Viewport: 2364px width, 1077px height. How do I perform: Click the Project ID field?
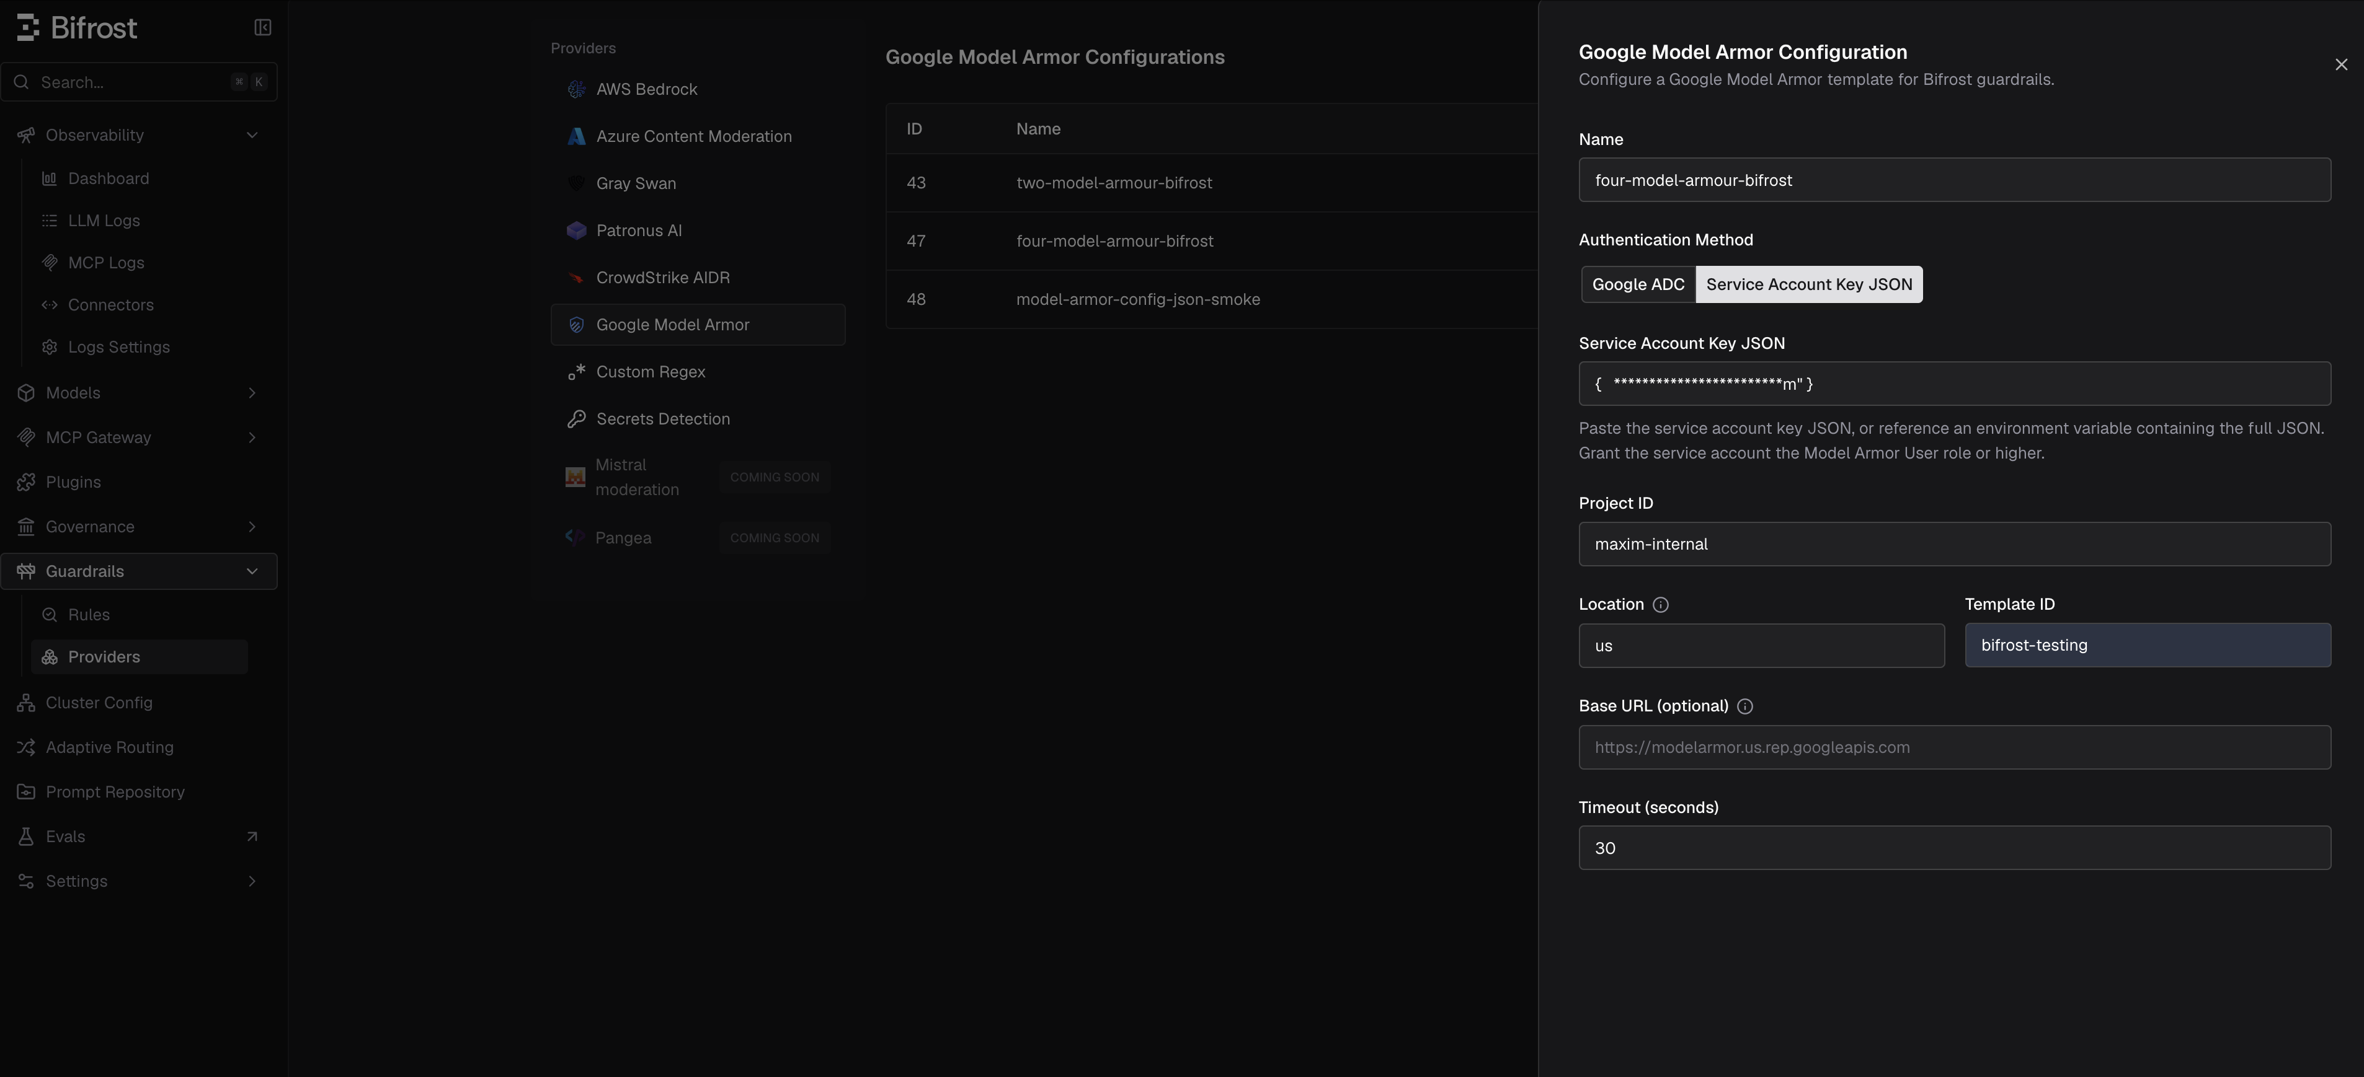[x=1955, y=544]
